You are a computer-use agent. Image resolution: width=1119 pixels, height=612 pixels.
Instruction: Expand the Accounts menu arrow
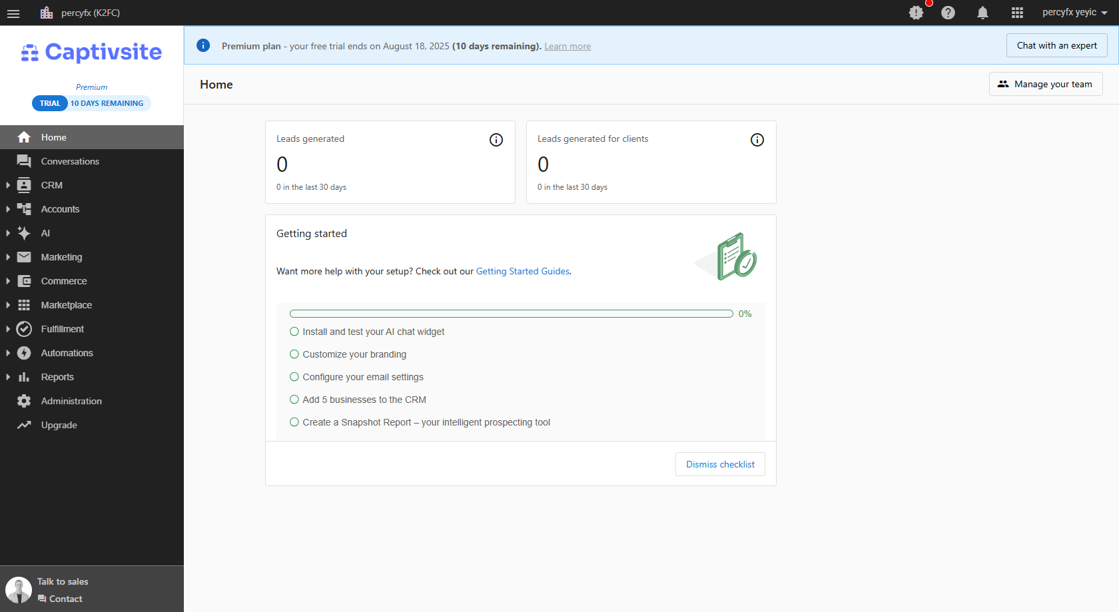pyautogui.click(x=7, y=209)
